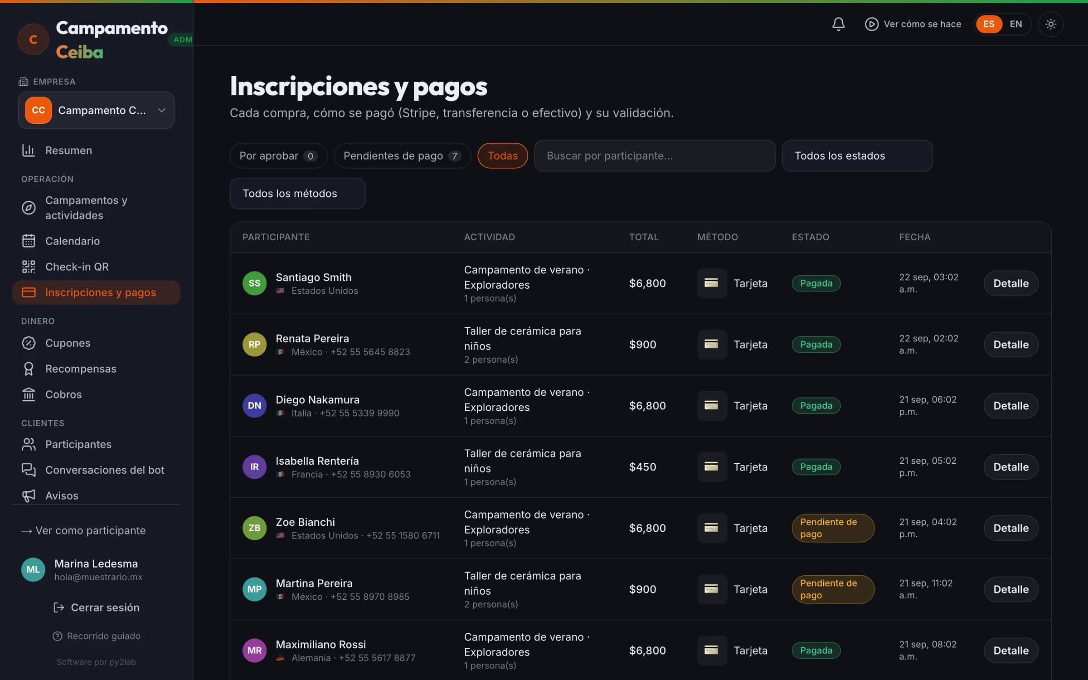Screen dimensions: 1088x680
Task: Click the ESTADO column header
Action: pos(810,237)
